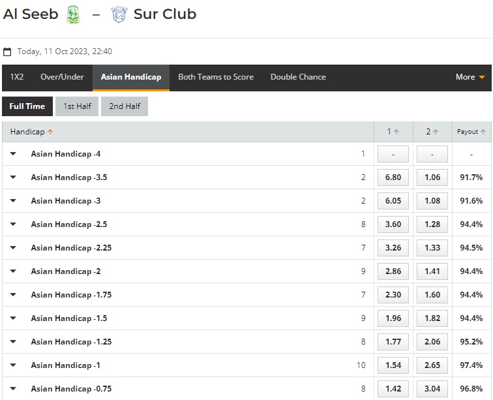Image resolution: width=493 pixels, height=400 pixels.
Task: Click the 96.8% payout for handicap -0.75
Action: [x=471, y=389]
